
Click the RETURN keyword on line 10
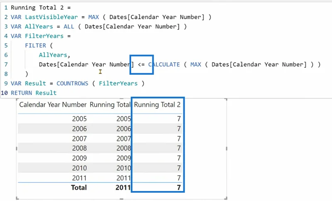click(x=22, y=93)
